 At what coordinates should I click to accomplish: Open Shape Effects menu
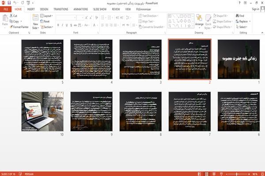click(x=223, y=27)
